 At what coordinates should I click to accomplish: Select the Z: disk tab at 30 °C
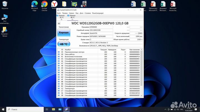pyautogui.click(x=61, y=17)
